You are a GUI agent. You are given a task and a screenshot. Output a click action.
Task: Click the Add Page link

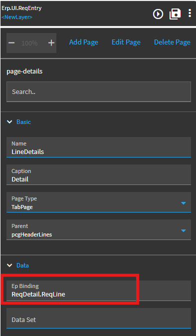(84, 42)
